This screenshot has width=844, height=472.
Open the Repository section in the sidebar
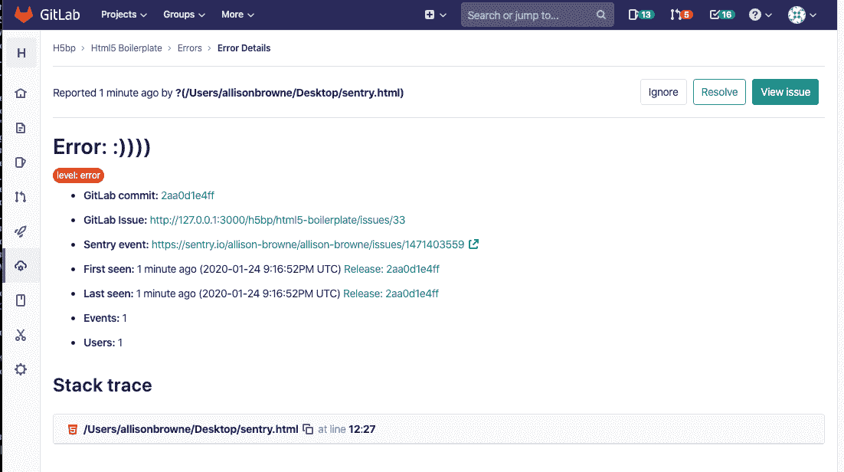(x=21, y=127)
